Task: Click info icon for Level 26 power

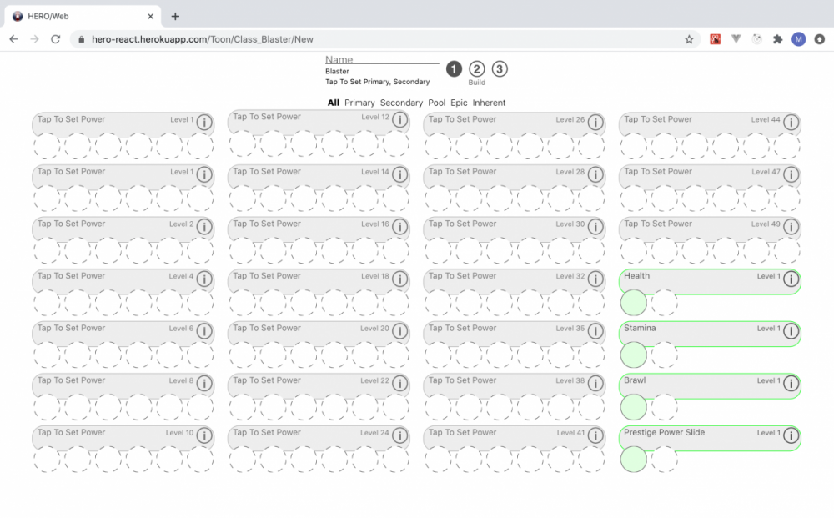Action: [595, 123]
